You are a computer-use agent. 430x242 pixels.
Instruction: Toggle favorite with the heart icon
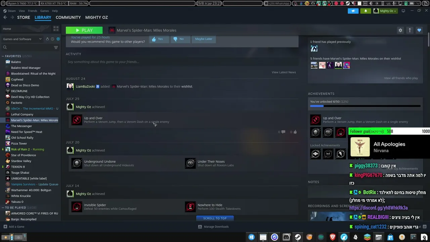(419, 30)
